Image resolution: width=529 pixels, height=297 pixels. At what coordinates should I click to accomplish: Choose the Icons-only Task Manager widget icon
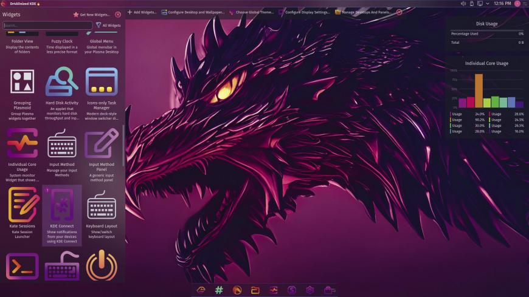click(102, 81)
